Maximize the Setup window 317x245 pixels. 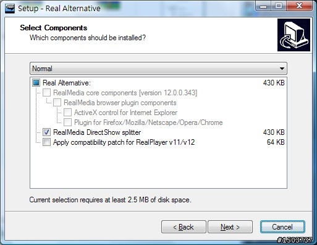[279, 6]
